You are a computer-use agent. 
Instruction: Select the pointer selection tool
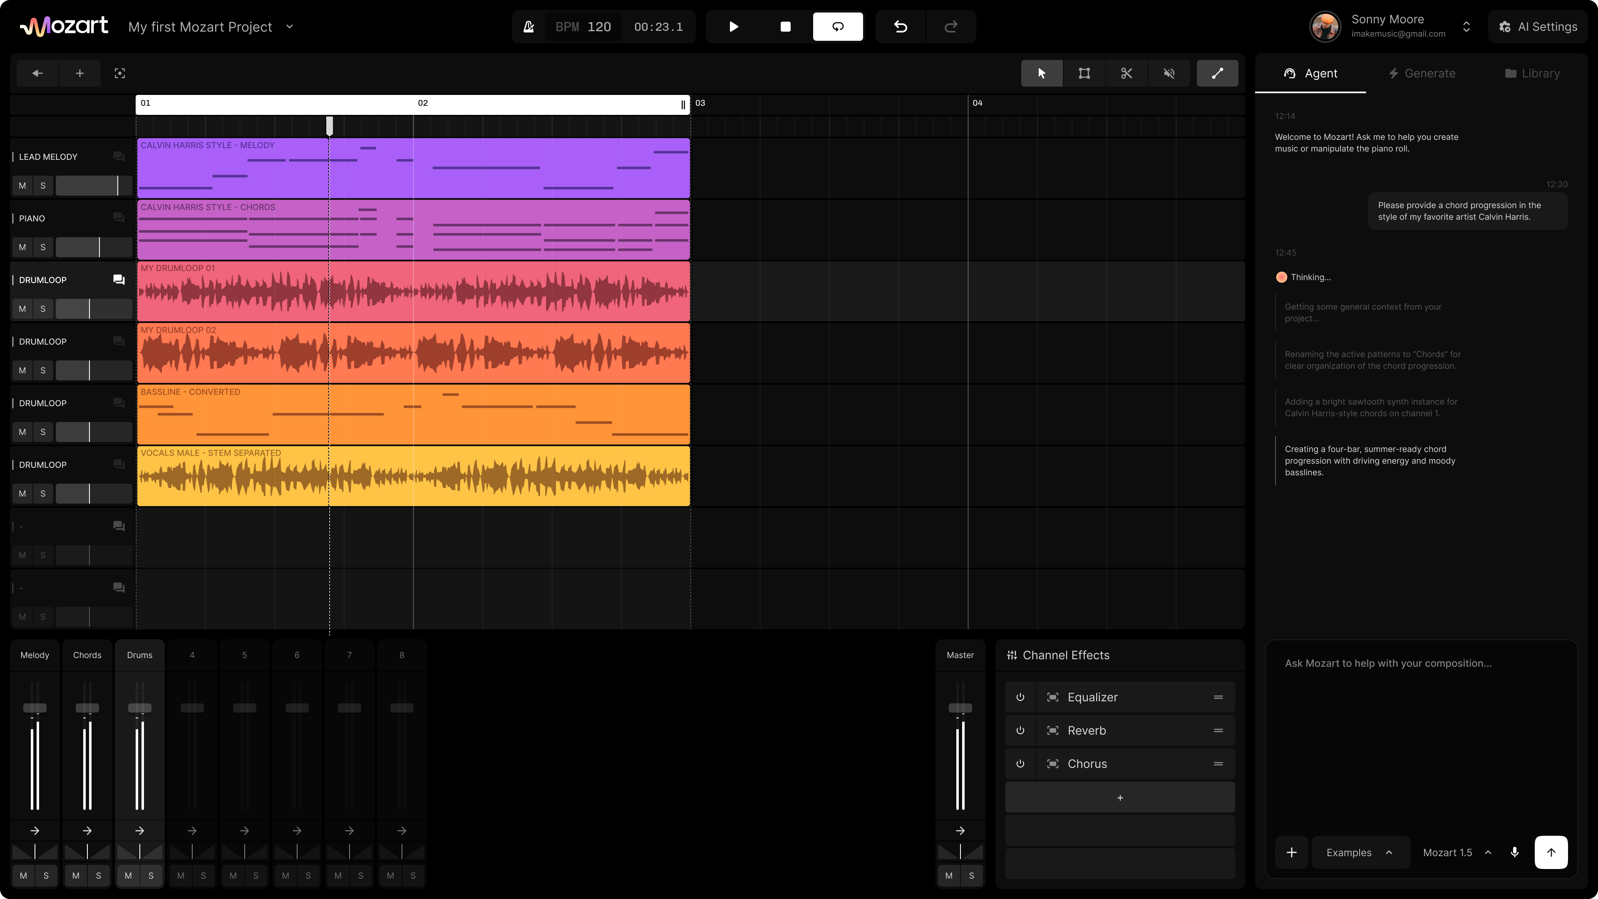point(1042,73)
